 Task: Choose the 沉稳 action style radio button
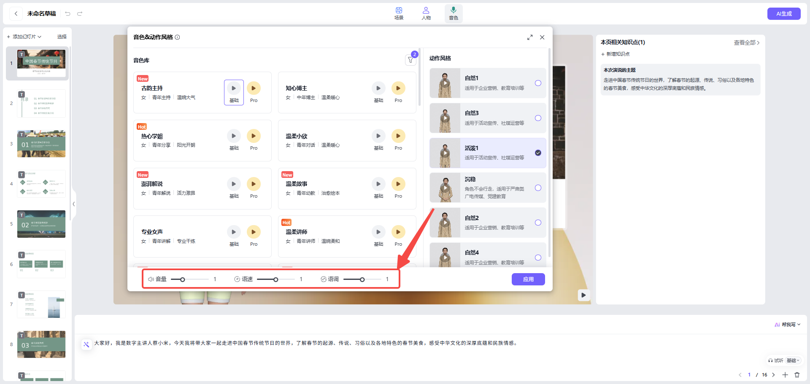(538, 188)
